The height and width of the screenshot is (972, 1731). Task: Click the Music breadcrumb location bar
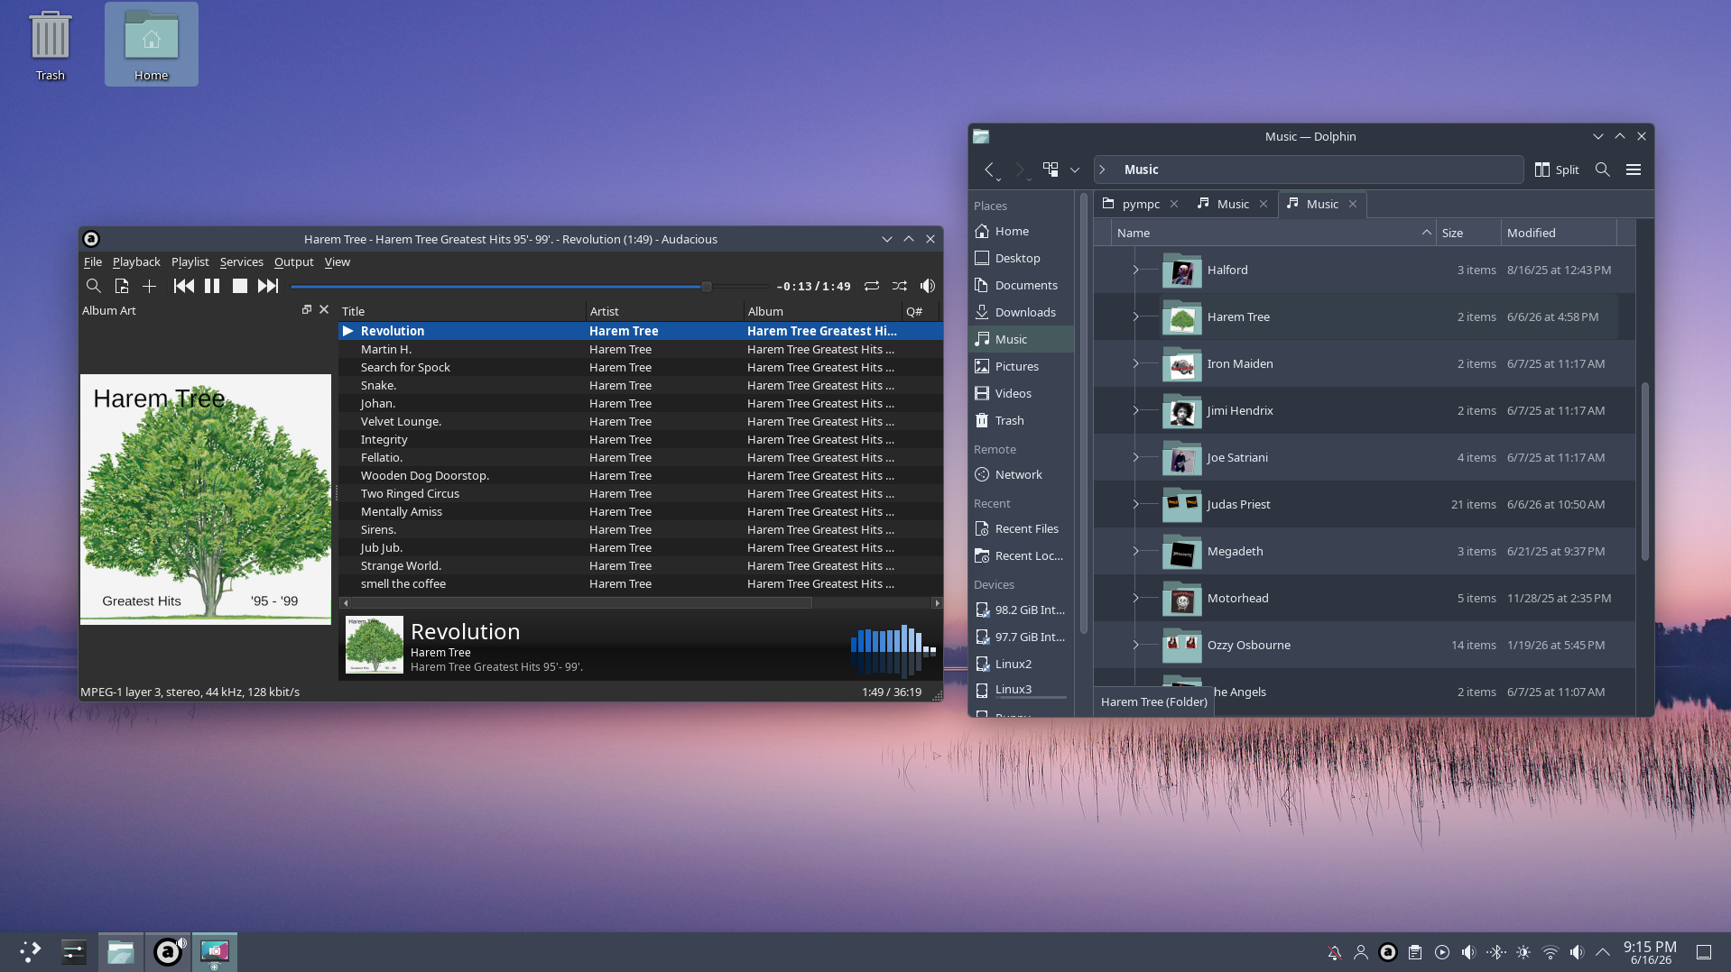(x=1309, y=170)
